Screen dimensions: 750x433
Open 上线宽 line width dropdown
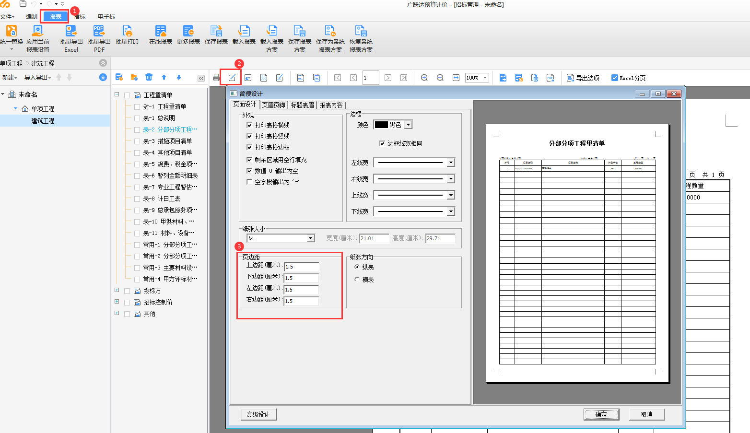coord(451,195)
